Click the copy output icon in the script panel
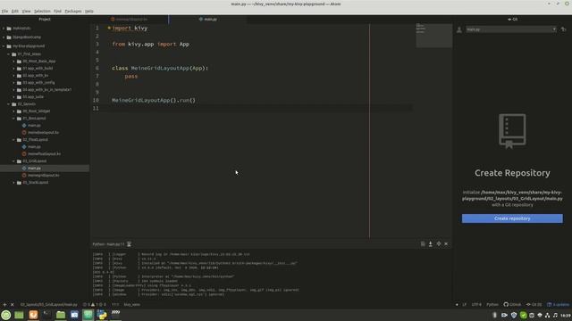 423,243
